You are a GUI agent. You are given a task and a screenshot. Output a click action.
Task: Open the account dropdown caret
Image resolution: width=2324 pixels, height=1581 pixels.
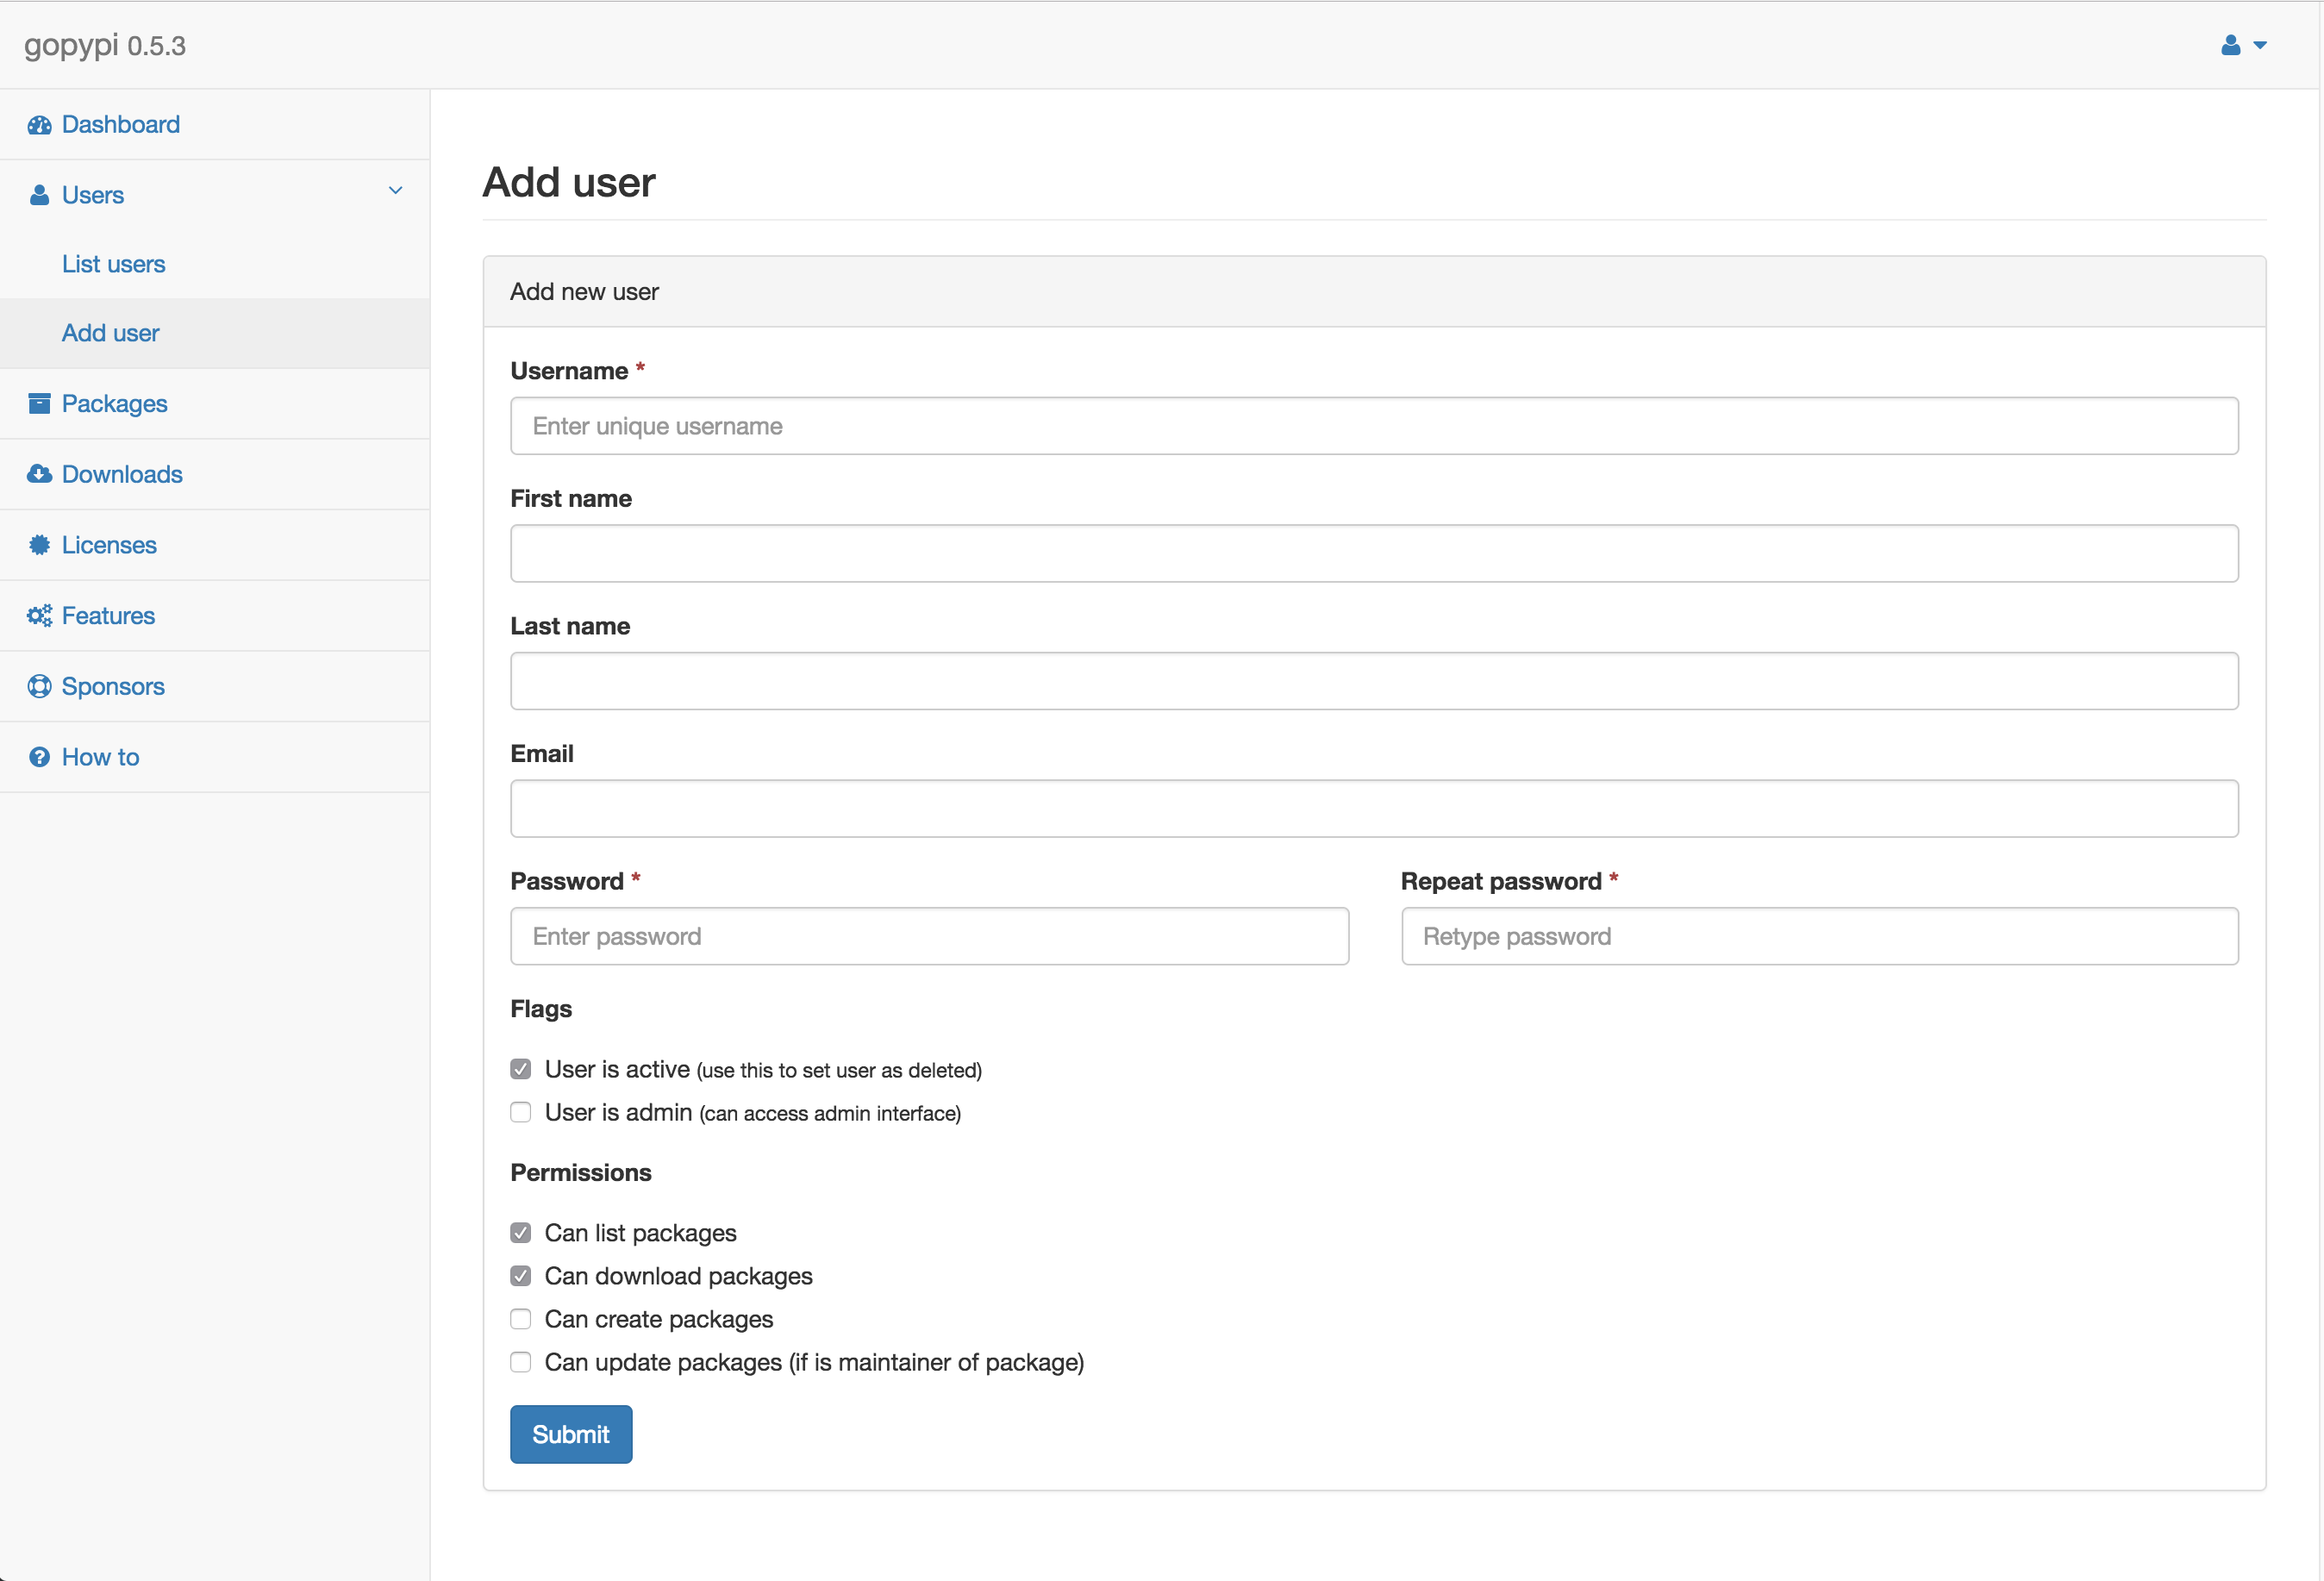(x=2260, y=45)
